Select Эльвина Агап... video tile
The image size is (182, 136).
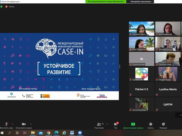[142, 29]
